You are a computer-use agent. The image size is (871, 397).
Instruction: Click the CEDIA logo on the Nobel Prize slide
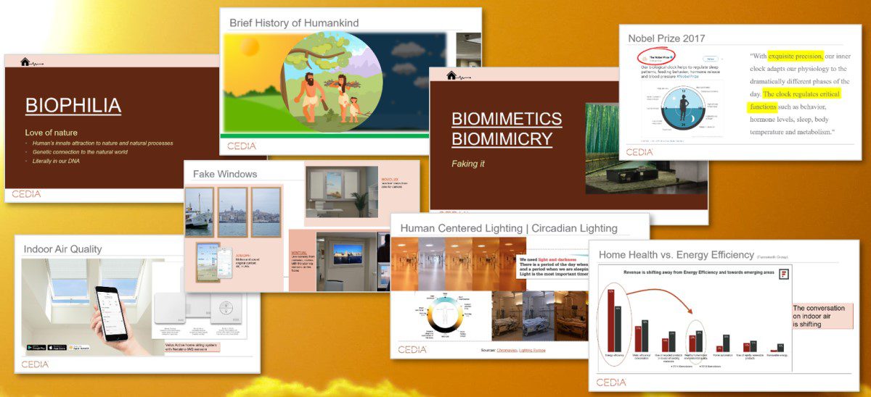click(639, 152)
